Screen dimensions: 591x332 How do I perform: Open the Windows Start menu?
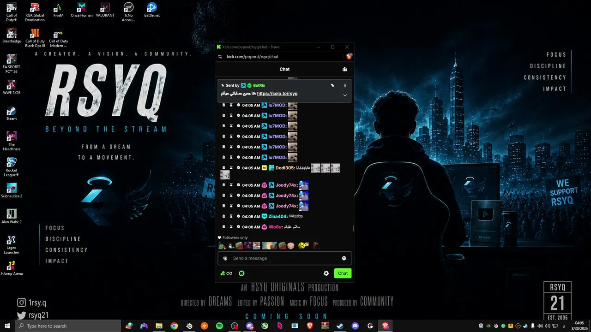click(x=7, y=326)
